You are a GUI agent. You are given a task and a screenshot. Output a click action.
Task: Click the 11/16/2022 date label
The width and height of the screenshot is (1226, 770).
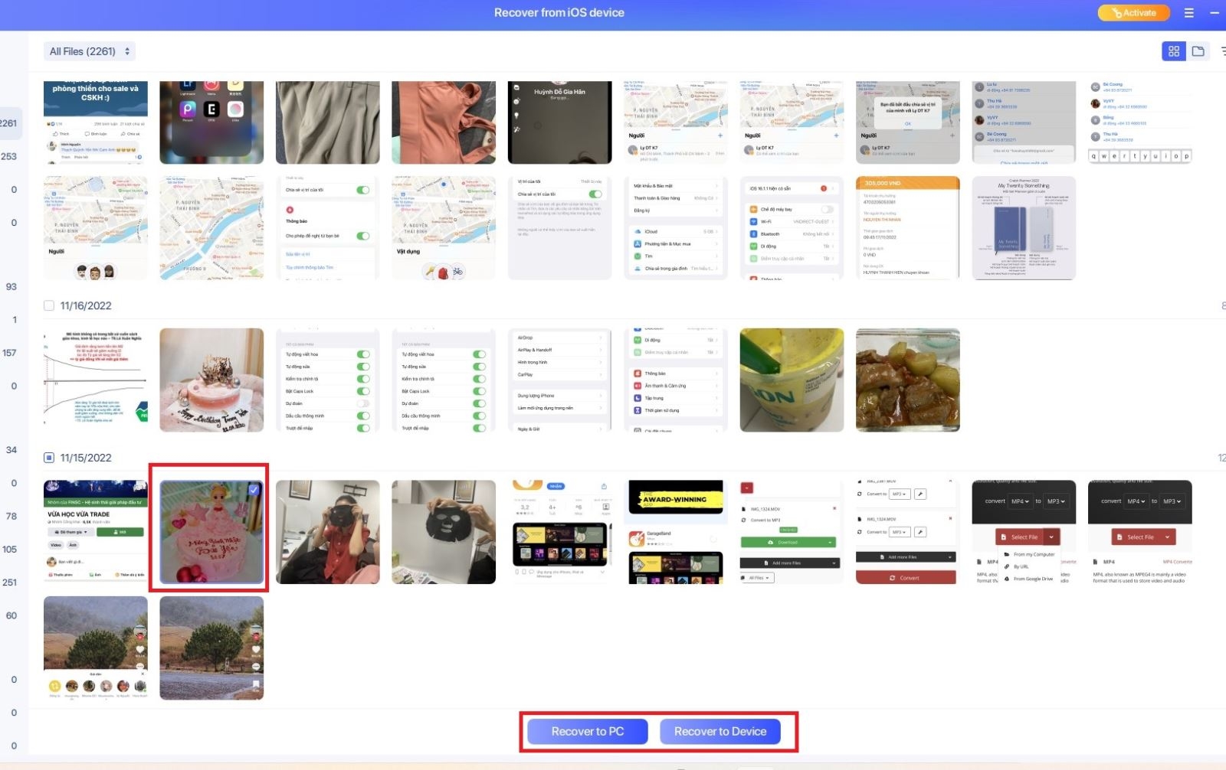[x=86, y=305]
